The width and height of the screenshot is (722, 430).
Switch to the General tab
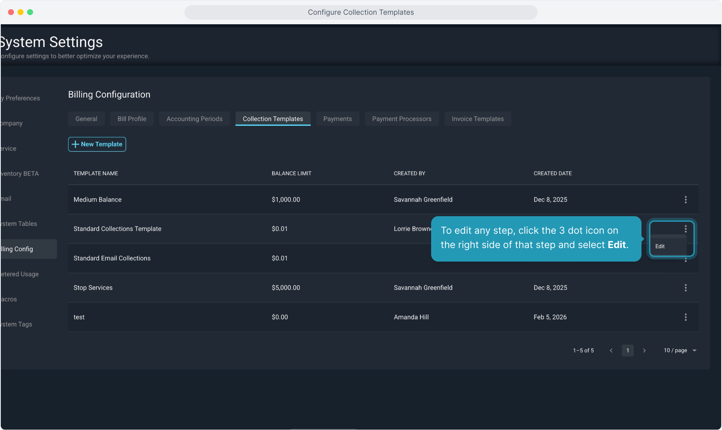point(86,119)
